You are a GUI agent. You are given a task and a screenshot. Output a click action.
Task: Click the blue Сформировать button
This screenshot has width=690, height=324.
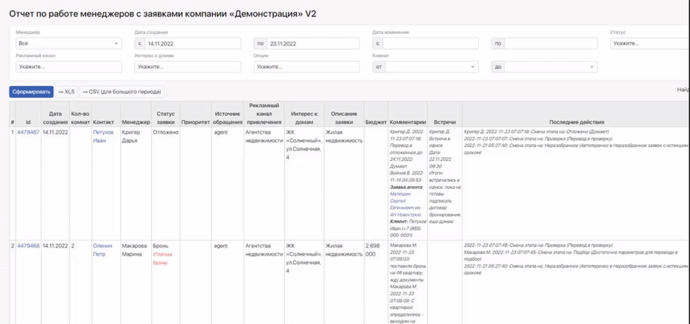point(32,91)
